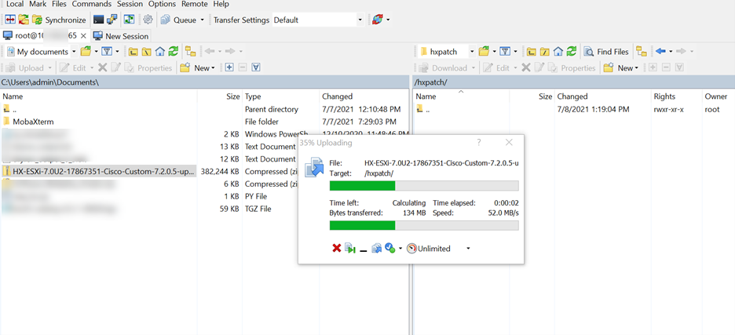Go to local root directory icon

pos(147,52)
